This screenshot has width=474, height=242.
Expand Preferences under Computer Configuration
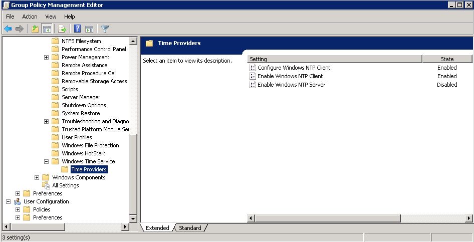tap(18, 194)
